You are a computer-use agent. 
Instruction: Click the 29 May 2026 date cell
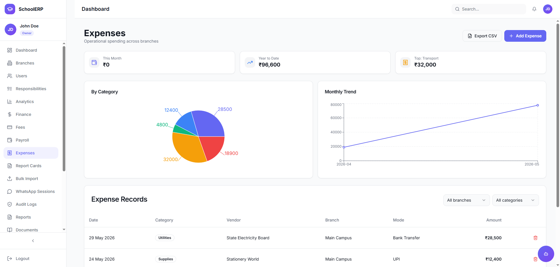(x=102, y=238)
